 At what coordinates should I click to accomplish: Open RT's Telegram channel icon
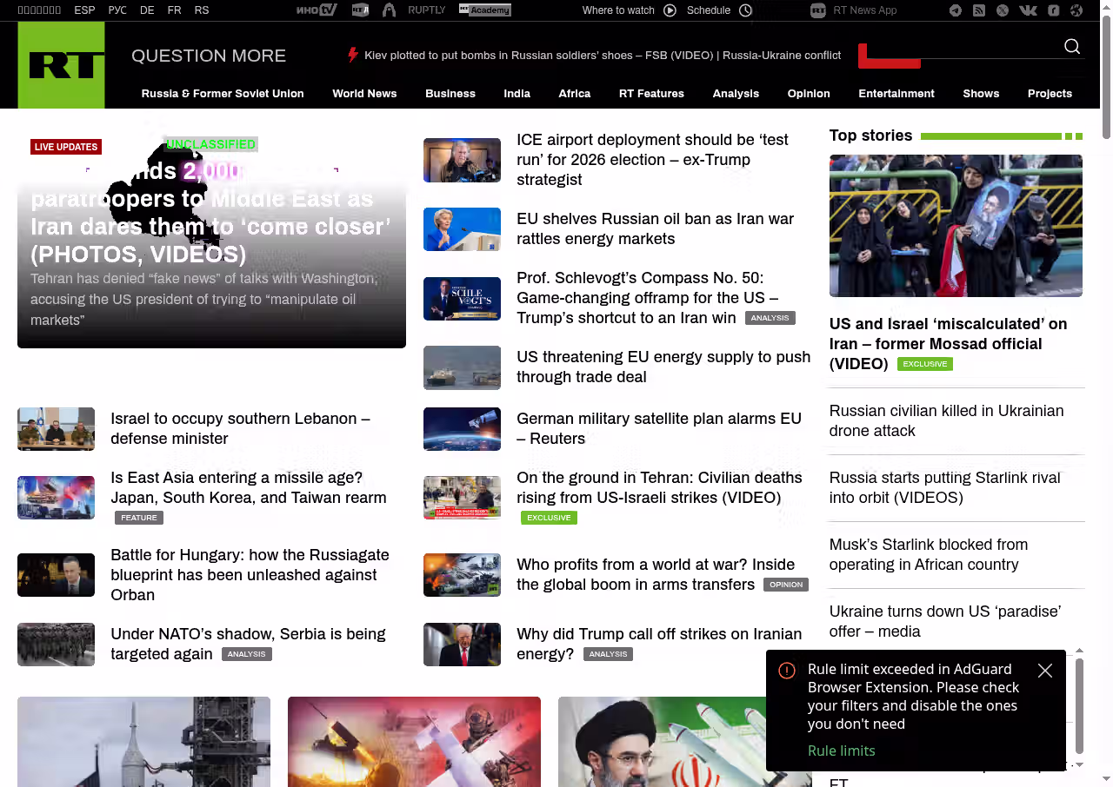click(956, 10)
